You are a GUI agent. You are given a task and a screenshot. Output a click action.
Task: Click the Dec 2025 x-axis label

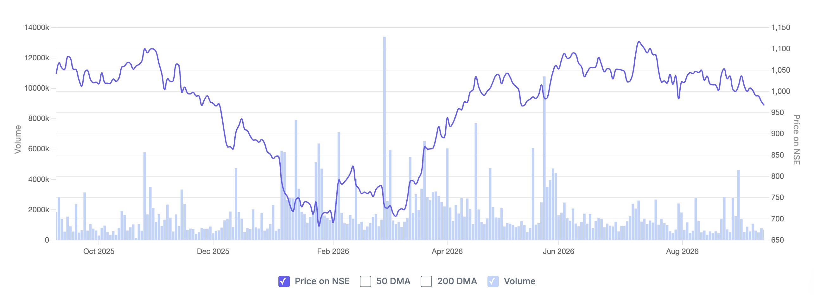click(x=213, y=251)
